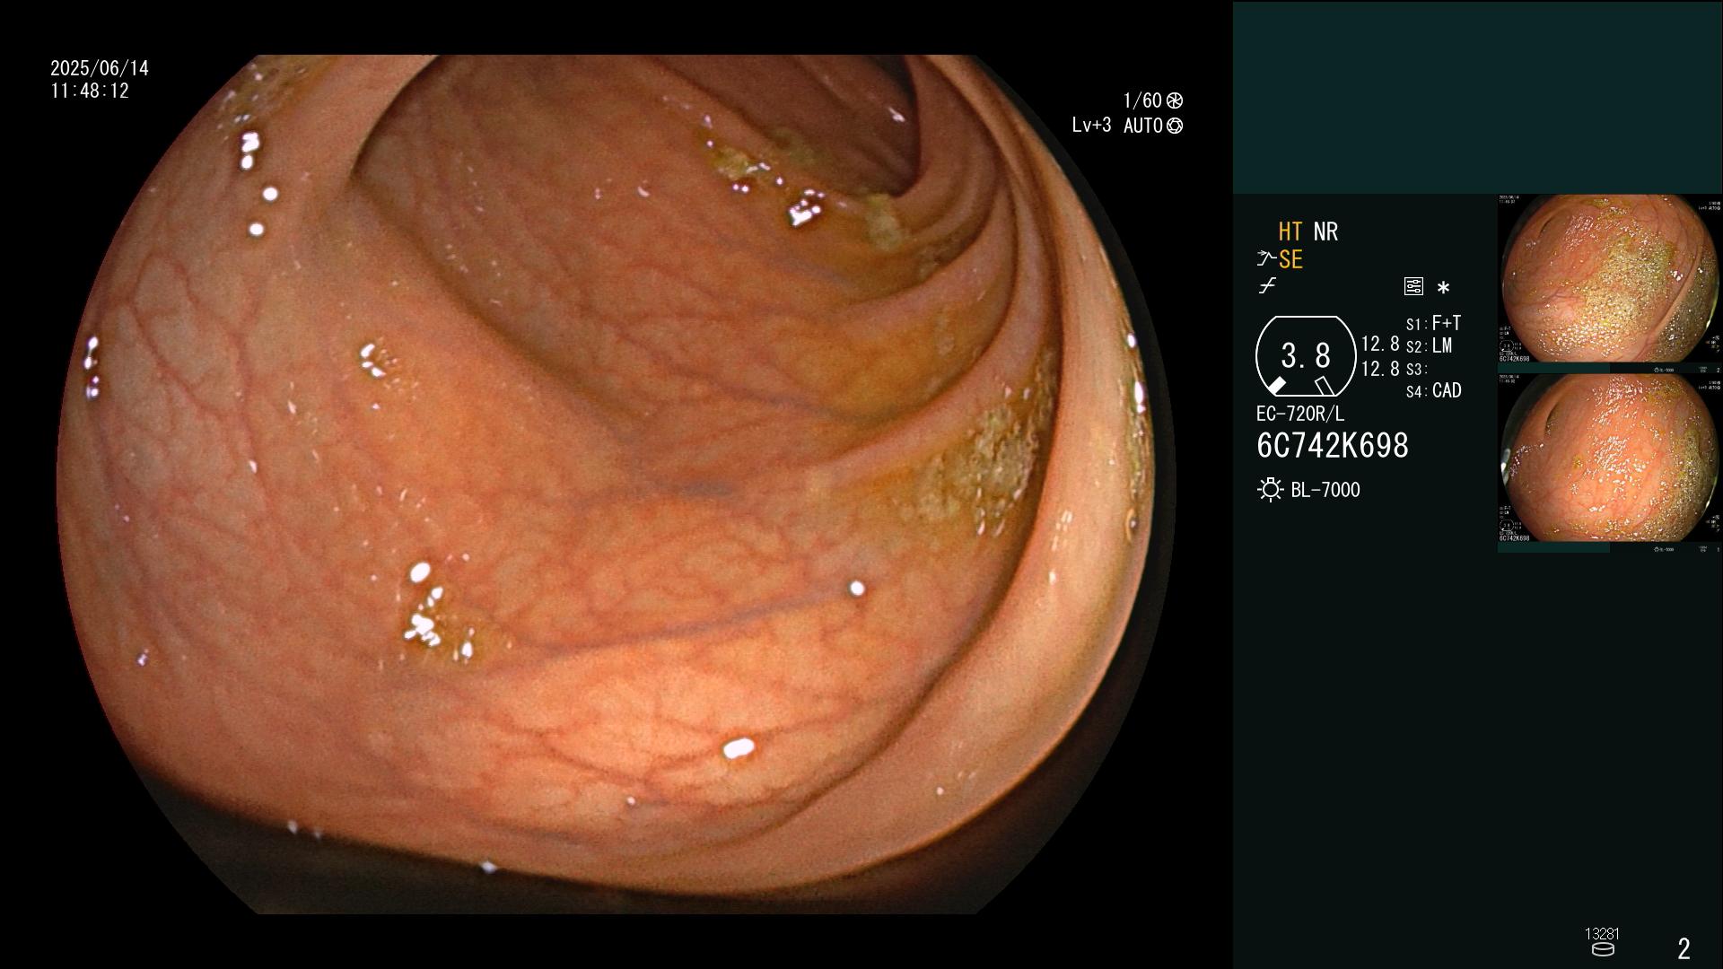Click the S2 LM switch assignment
Image resolution: width=1723 pixels, height=969 pixels.
[1429, 345]
